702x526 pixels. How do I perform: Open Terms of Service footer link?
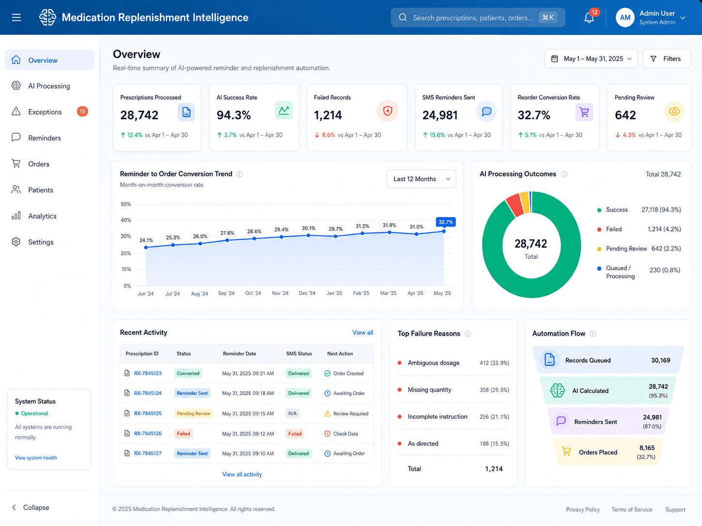pyautogui.click(x=632, y=510)
